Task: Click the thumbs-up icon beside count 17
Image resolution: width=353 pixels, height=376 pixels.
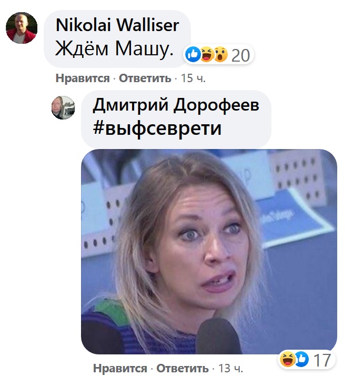Action: 302,359
